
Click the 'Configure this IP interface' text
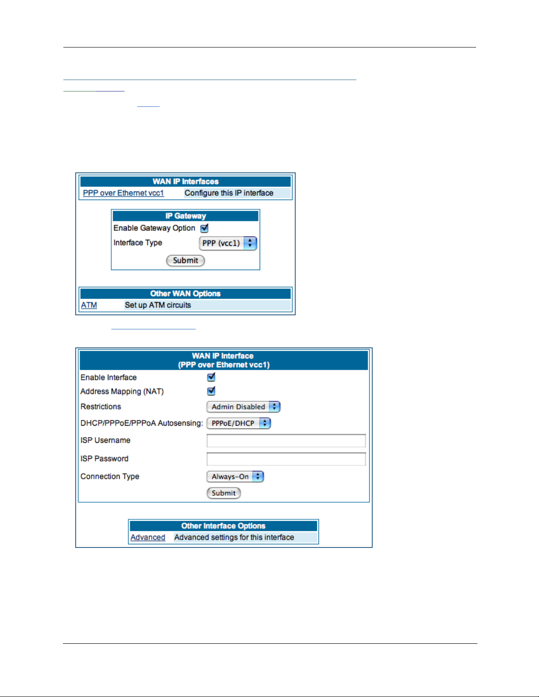point(229,193)
